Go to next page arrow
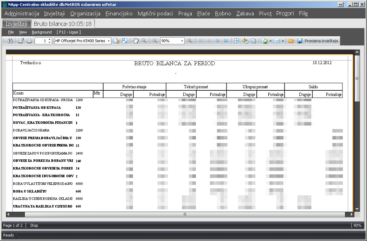Screen dimensions: 367x241 [218, 41]
